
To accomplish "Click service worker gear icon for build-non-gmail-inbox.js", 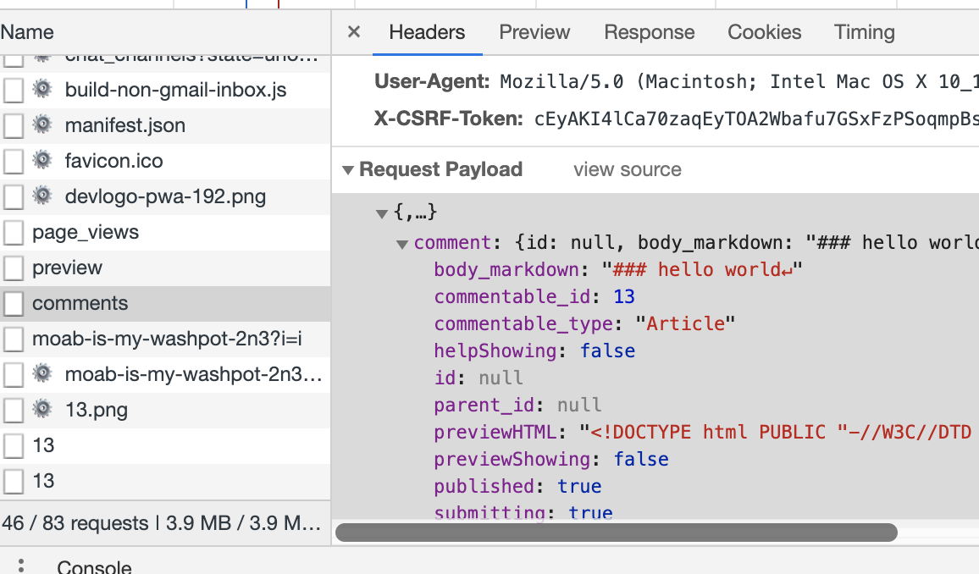I will (x=41, y=89).
